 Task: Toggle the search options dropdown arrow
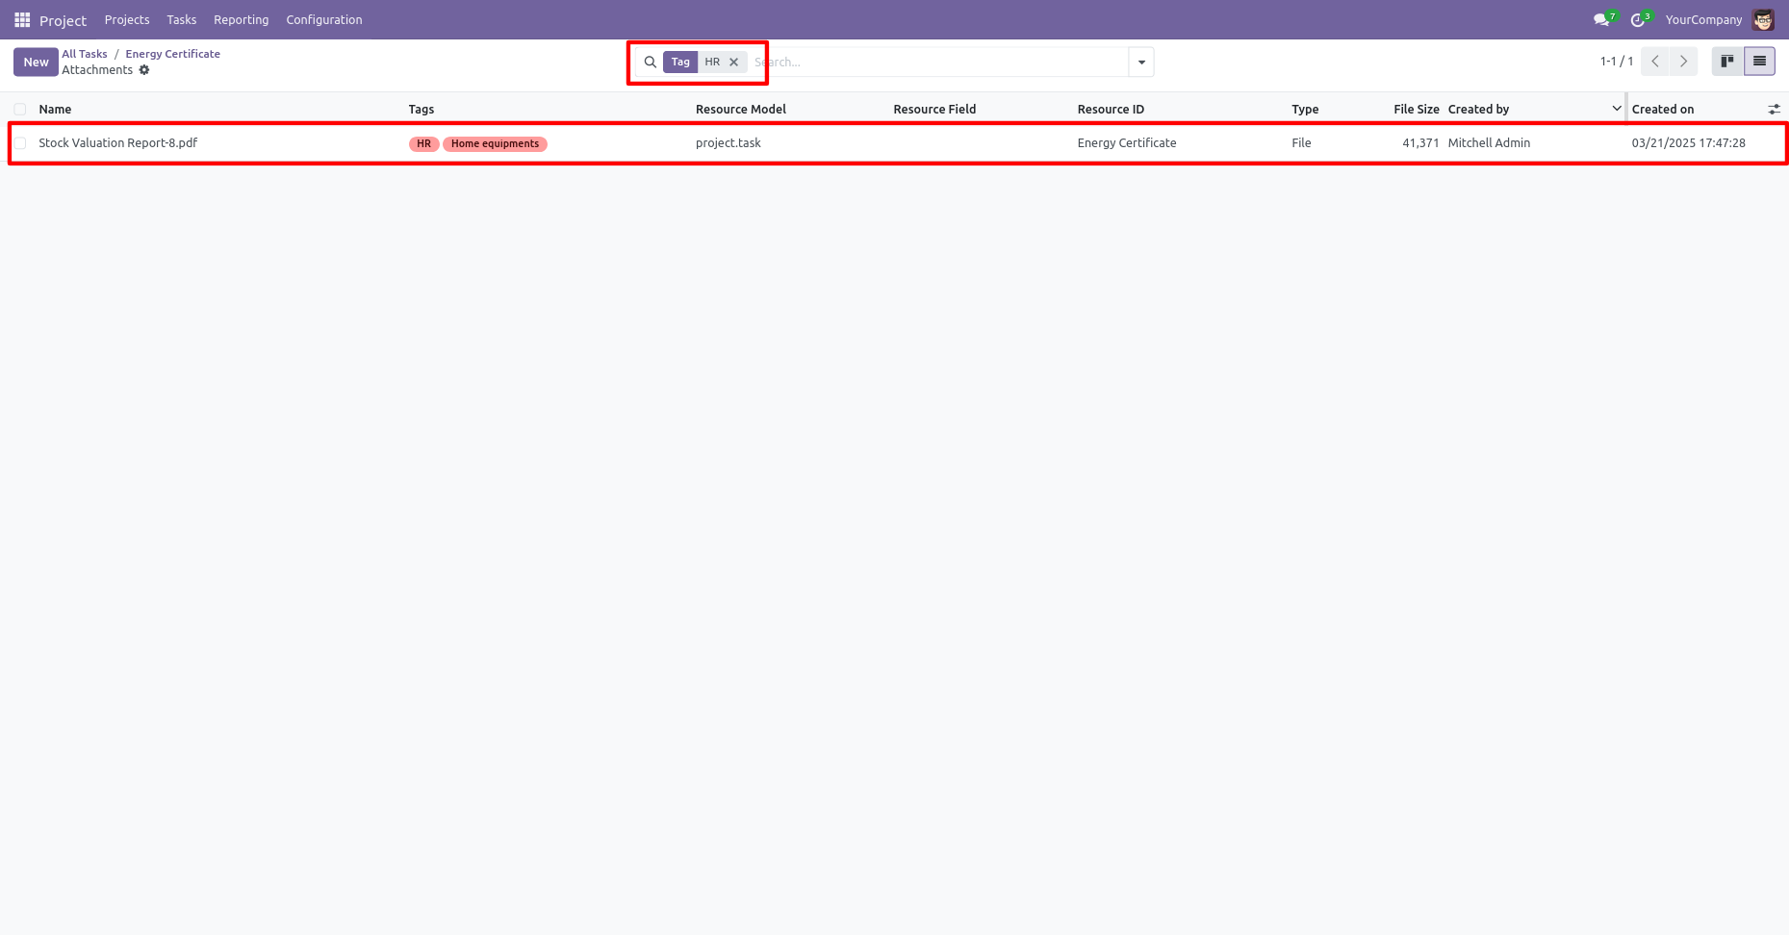(1141, 62)
